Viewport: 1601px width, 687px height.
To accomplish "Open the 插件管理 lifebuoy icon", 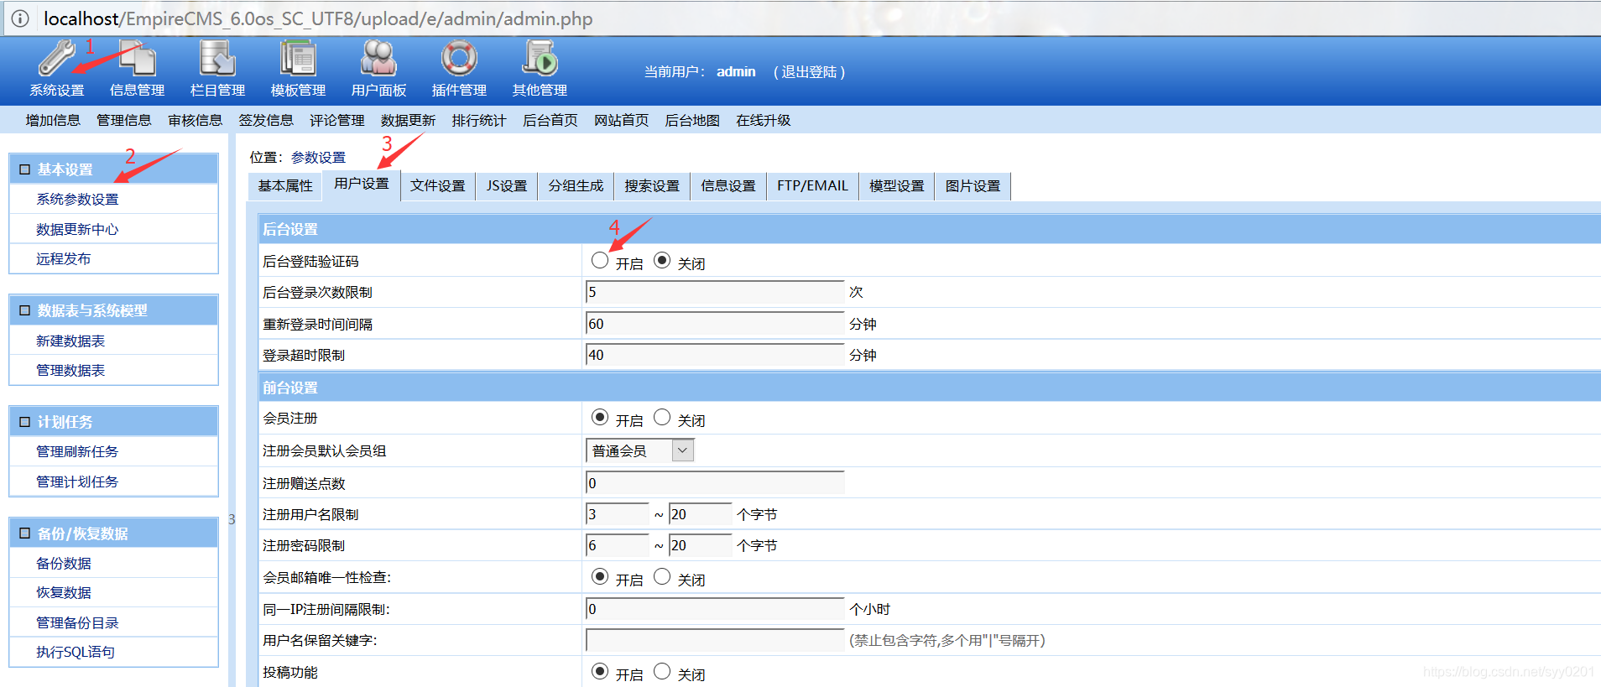I will 459,59.
